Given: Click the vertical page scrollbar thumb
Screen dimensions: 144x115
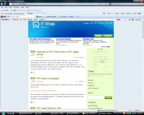Looking at the screenshot, I should pos(143,29).
